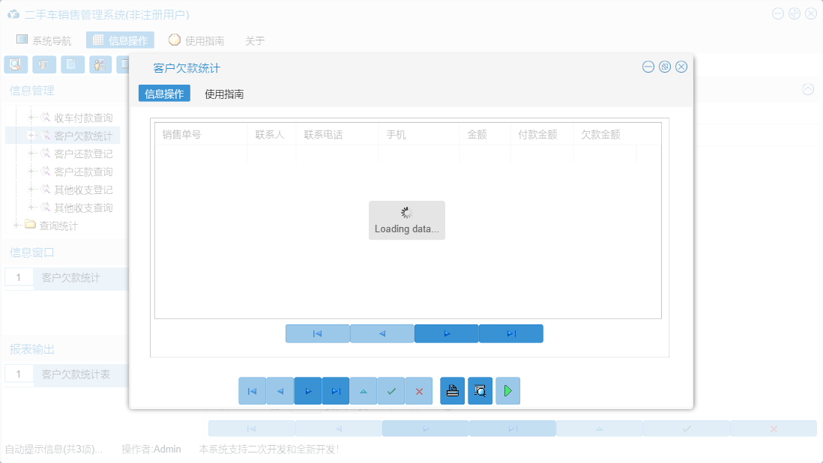Expand the 客户还款登记 tree node
Image resolution: width=823 pixels, height=463 pixels.
[x=30, y=154]
